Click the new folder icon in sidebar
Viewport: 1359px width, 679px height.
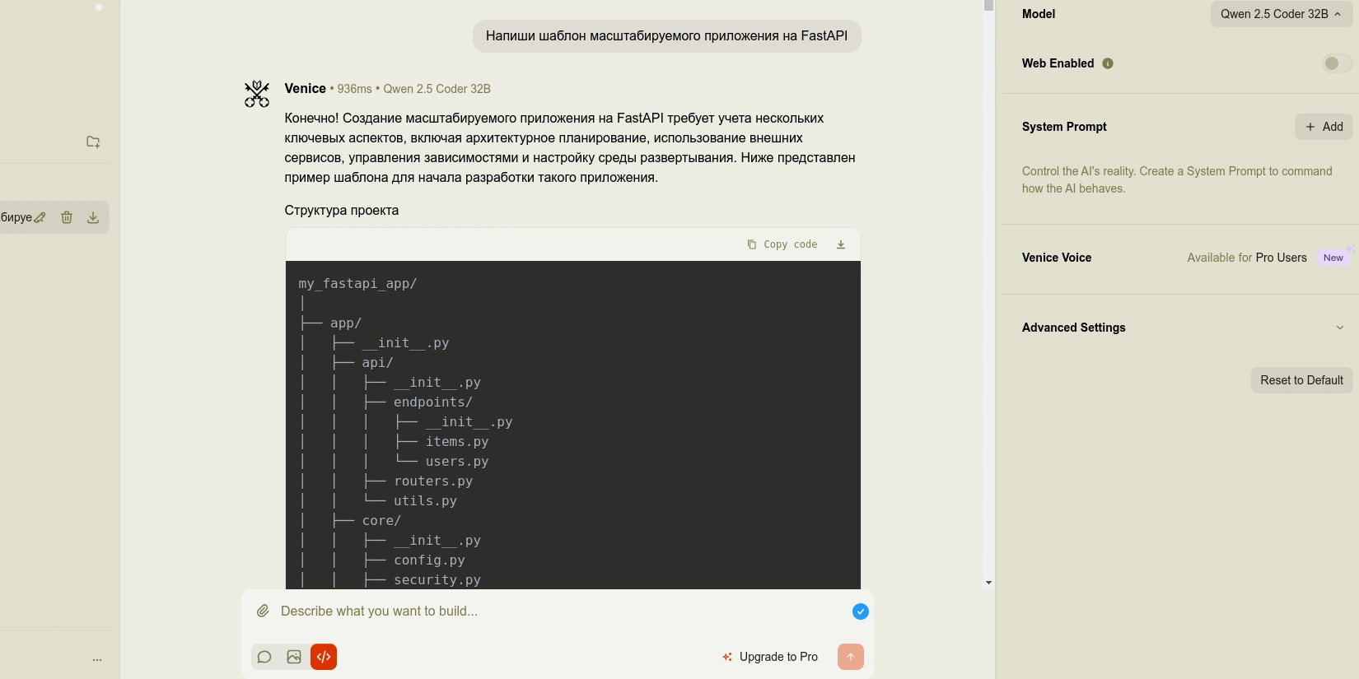click(93, 142)
